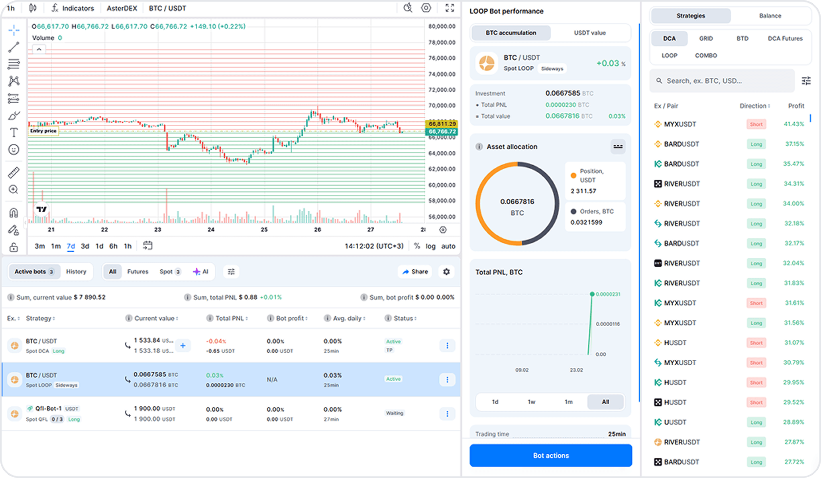The height and width of the screenshot is (478, 821).
Task: Select the trend line drawing tool
Action: tap(14, 47)
